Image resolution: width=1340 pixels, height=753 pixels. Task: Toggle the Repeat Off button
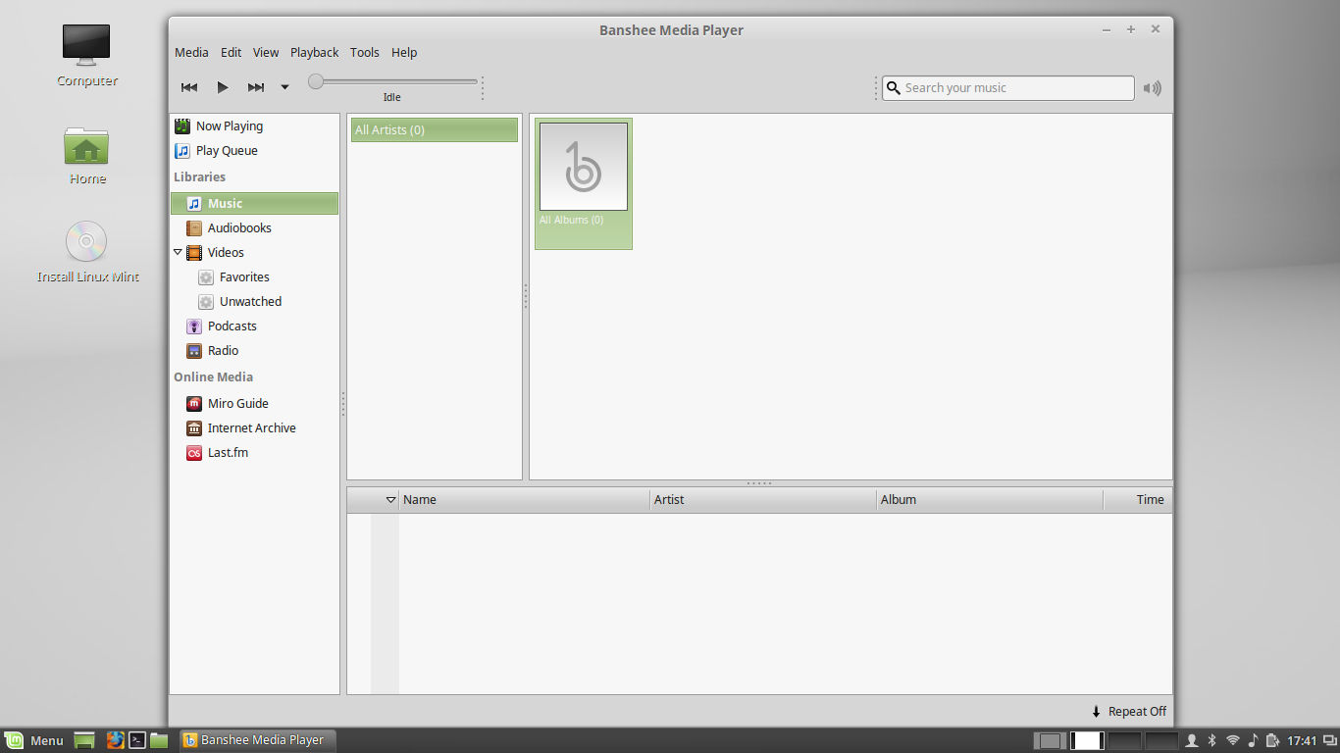coord(1129,712)
